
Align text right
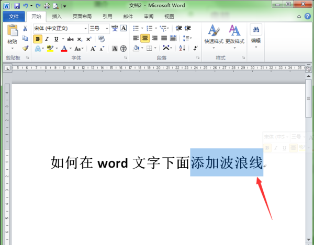[x=154, y=38]
